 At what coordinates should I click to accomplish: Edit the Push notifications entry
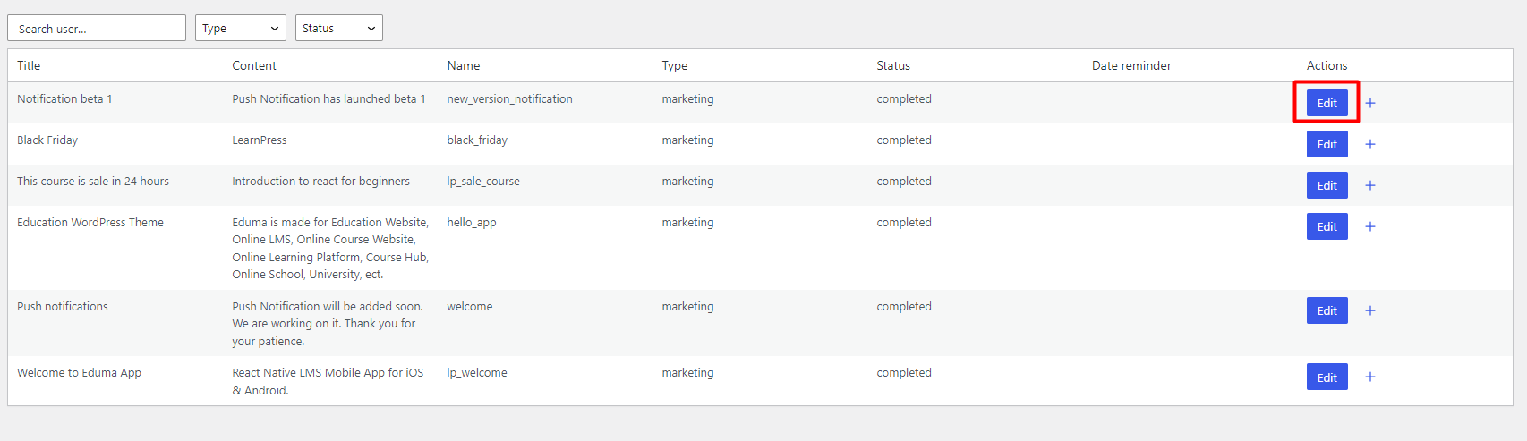[1327, 310]
